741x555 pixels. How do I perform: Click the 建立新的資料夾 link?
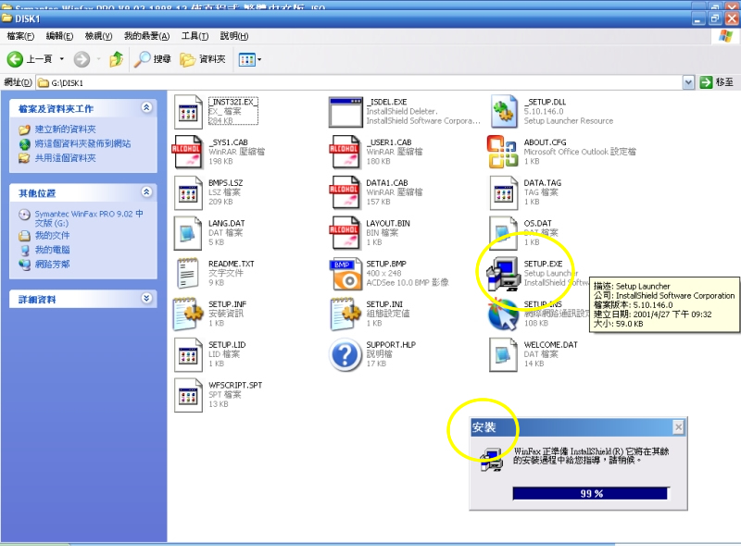click(x=65, y=129)
